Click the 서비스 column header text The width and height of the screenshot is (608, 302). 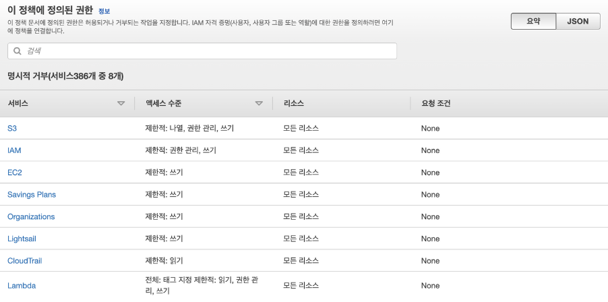18,104
